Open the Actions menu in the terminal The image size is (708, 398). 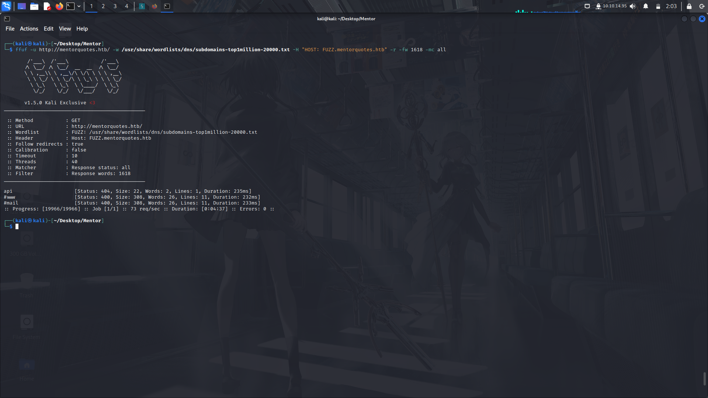(x=29, y=28)
